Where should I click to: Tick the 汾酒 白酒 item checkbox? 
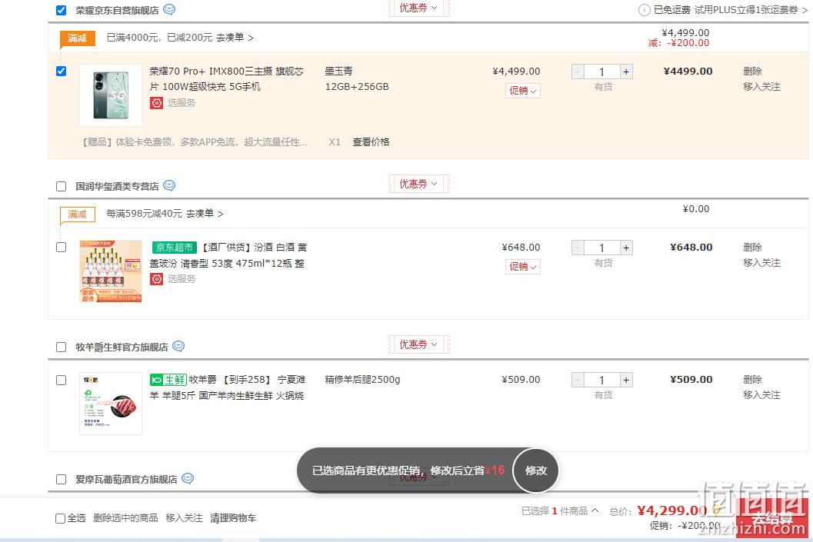click(x=62, y=247)
